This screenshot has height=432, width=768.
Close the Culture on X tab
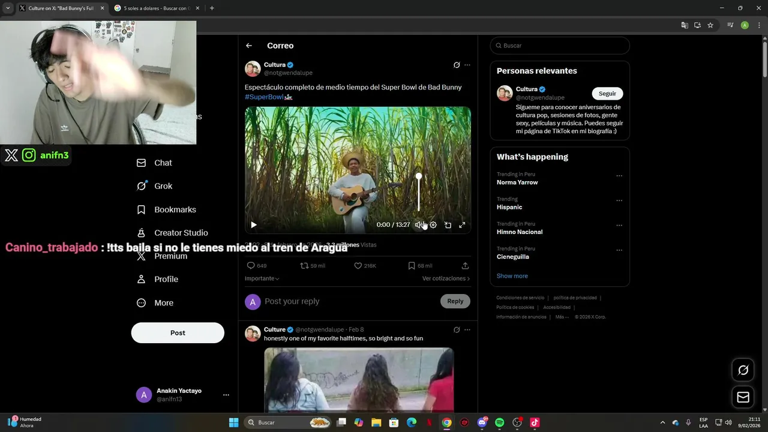coord(102,8)
